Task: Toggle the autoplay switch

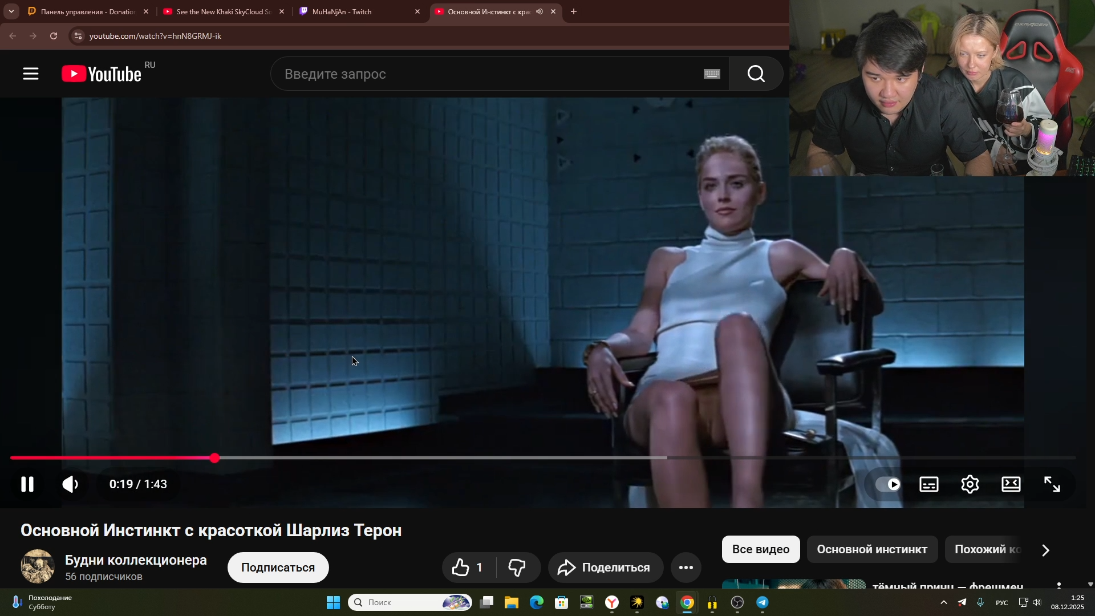Action: click(888, 484)
